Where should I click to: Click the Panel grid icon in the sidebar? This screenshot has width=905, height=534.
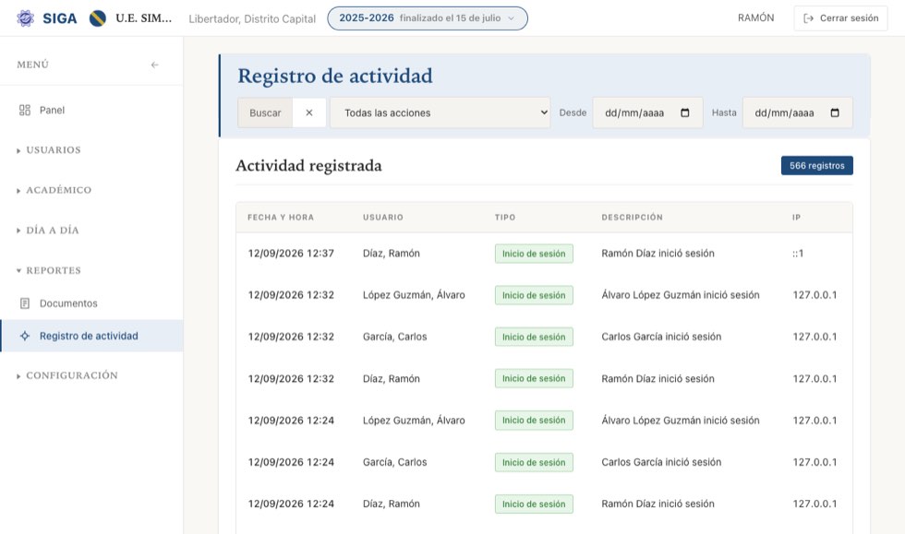(x=25, y=110)
